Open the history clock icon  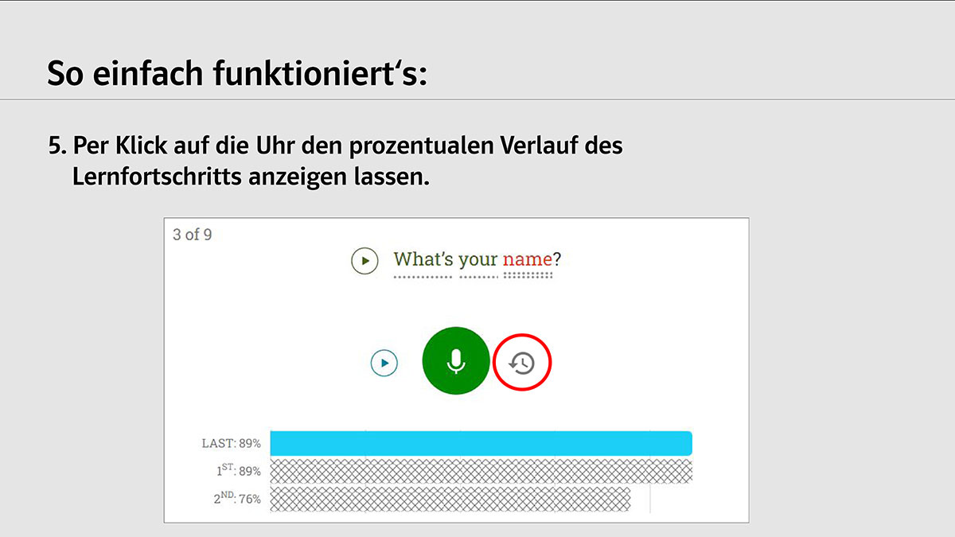tap(523, 364)
